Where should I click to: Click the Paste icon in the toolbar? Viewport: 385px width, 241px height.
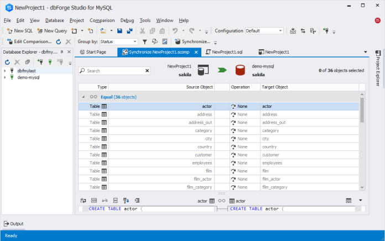coord(162,31)
